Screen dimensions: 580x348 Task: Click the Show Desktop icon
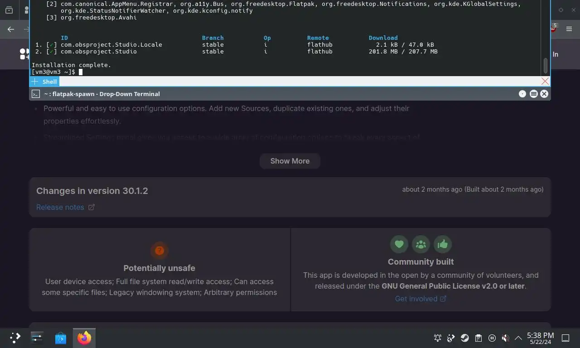pyautogui.click(x=565, y=338)
